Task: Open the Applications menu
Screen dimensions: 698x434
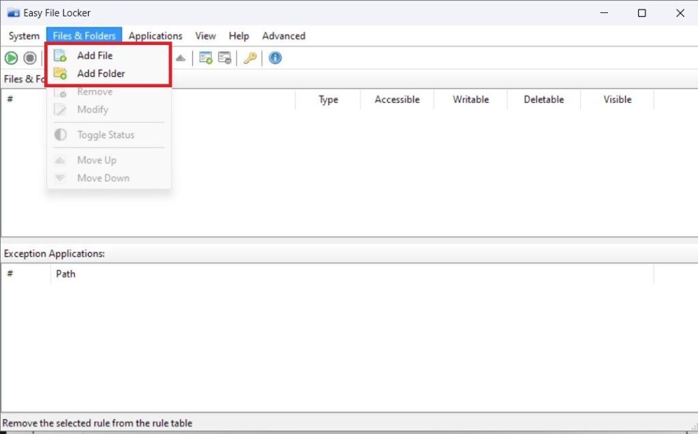Action: [x=155, y=36]
